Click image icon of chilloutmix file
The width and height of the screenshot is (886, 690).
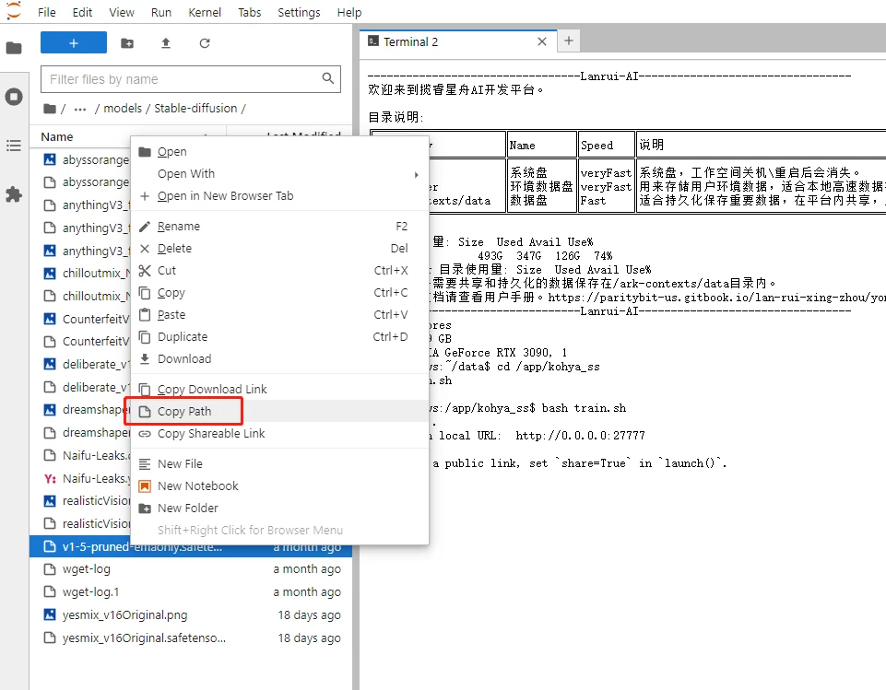(x=50, y=274)
